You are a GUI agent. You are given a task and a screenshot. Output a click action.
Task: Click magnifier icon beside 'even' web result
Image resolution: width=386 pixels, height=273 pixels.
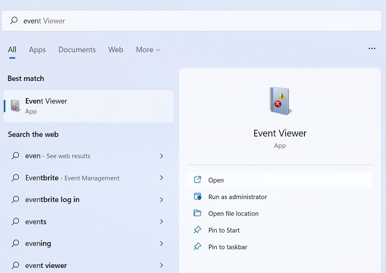click(x=15, y=156)
